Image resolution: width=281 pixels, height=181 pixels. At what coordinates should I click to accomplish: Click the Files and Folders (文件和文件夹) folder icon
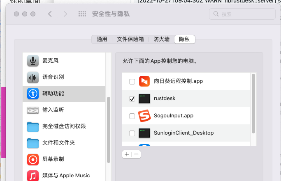point(33,143)
